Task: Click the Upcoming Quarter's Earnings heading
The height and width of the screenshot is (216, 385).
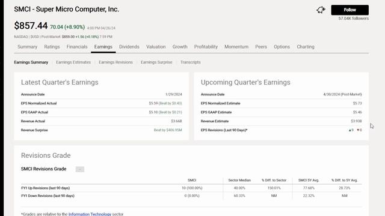Action: click(245, 83)
